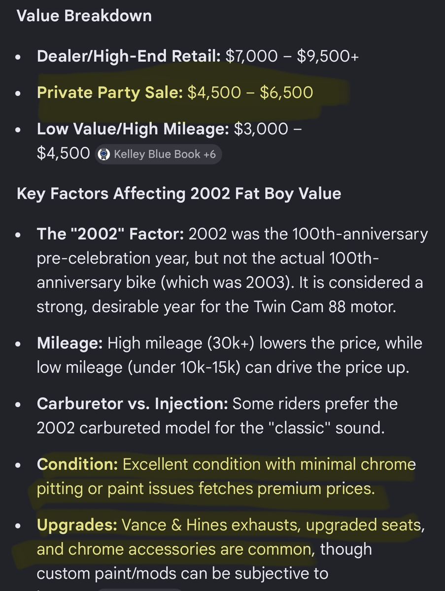
Task: Click the "+6" additional sources count
Action: [209, 154]
